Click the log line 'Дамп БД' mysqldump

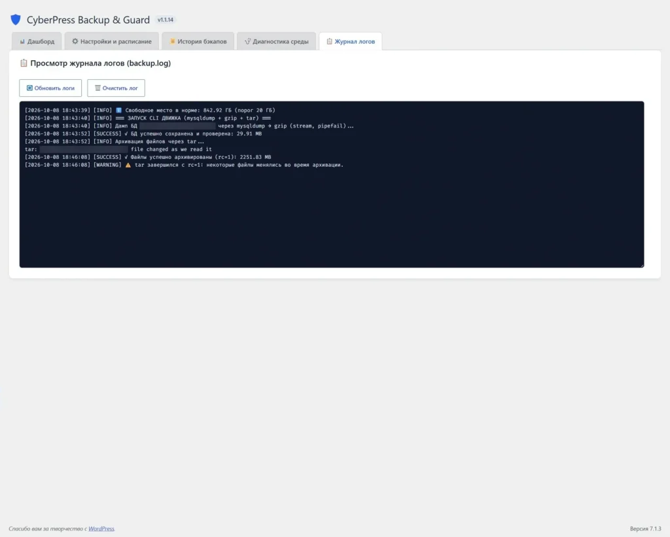point(189,126)
